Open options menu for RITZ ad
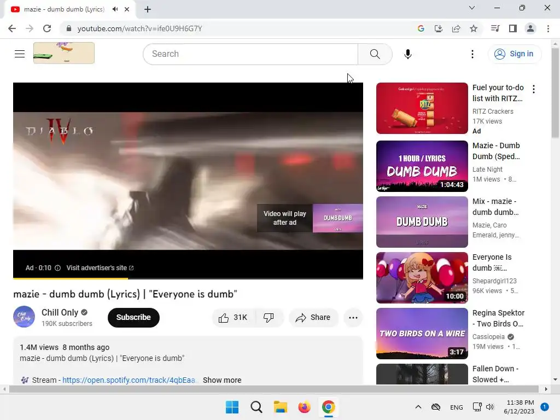 click(534, 89)
